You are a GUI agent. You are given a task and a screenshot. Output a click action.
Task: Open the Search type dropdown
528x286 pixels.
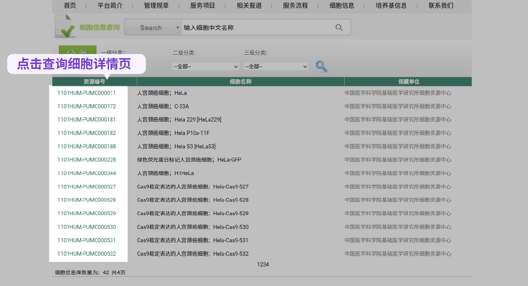pos(154,28)
